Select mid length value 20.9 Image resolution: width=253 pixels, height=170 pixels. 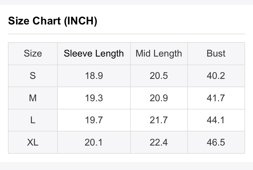tap(159, 98)
